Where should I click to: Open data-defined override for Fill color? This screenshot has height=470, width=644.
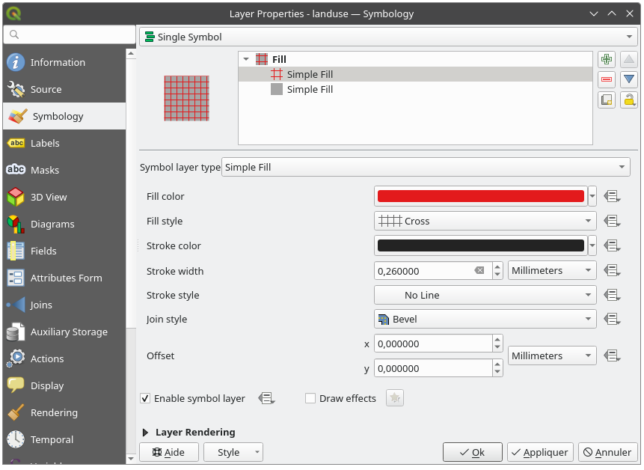(613, 195)
